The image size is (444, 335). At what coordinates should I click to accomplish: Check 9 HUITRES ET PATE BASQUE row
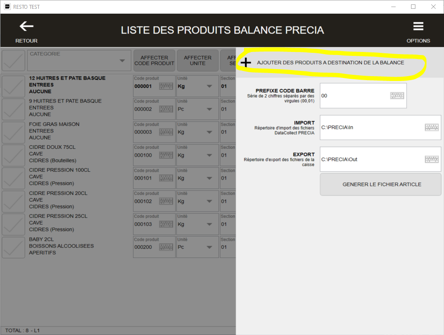click(x=13, y=109)
